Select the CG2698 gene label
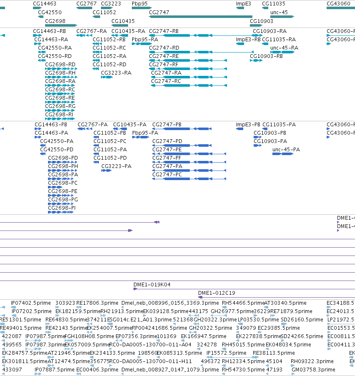Image resolution: width=355 pixels, height=376 pixels. pos(55,21)
